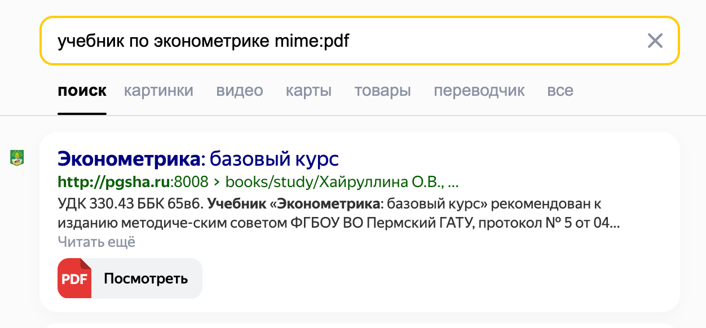Click the site favicon next to the result

(x=17, y=158)
